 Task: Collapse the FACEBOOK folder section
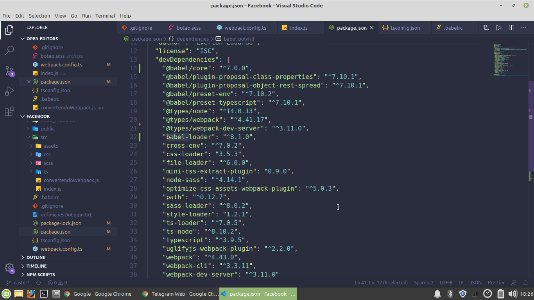[68, 116]
